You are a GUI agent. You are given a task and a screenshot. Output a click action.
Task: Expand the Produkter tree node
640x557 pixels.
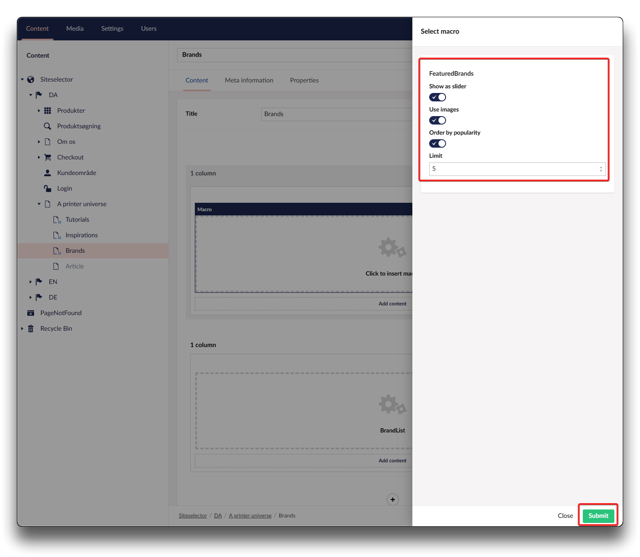tap(39, 111)
